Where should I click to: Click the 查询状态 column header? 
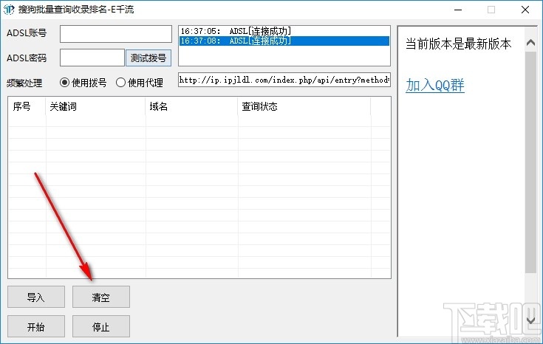304,106
